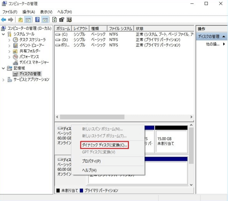Click the Settings view toolbar icon
228x201 pixels.
tap(69, 19)
